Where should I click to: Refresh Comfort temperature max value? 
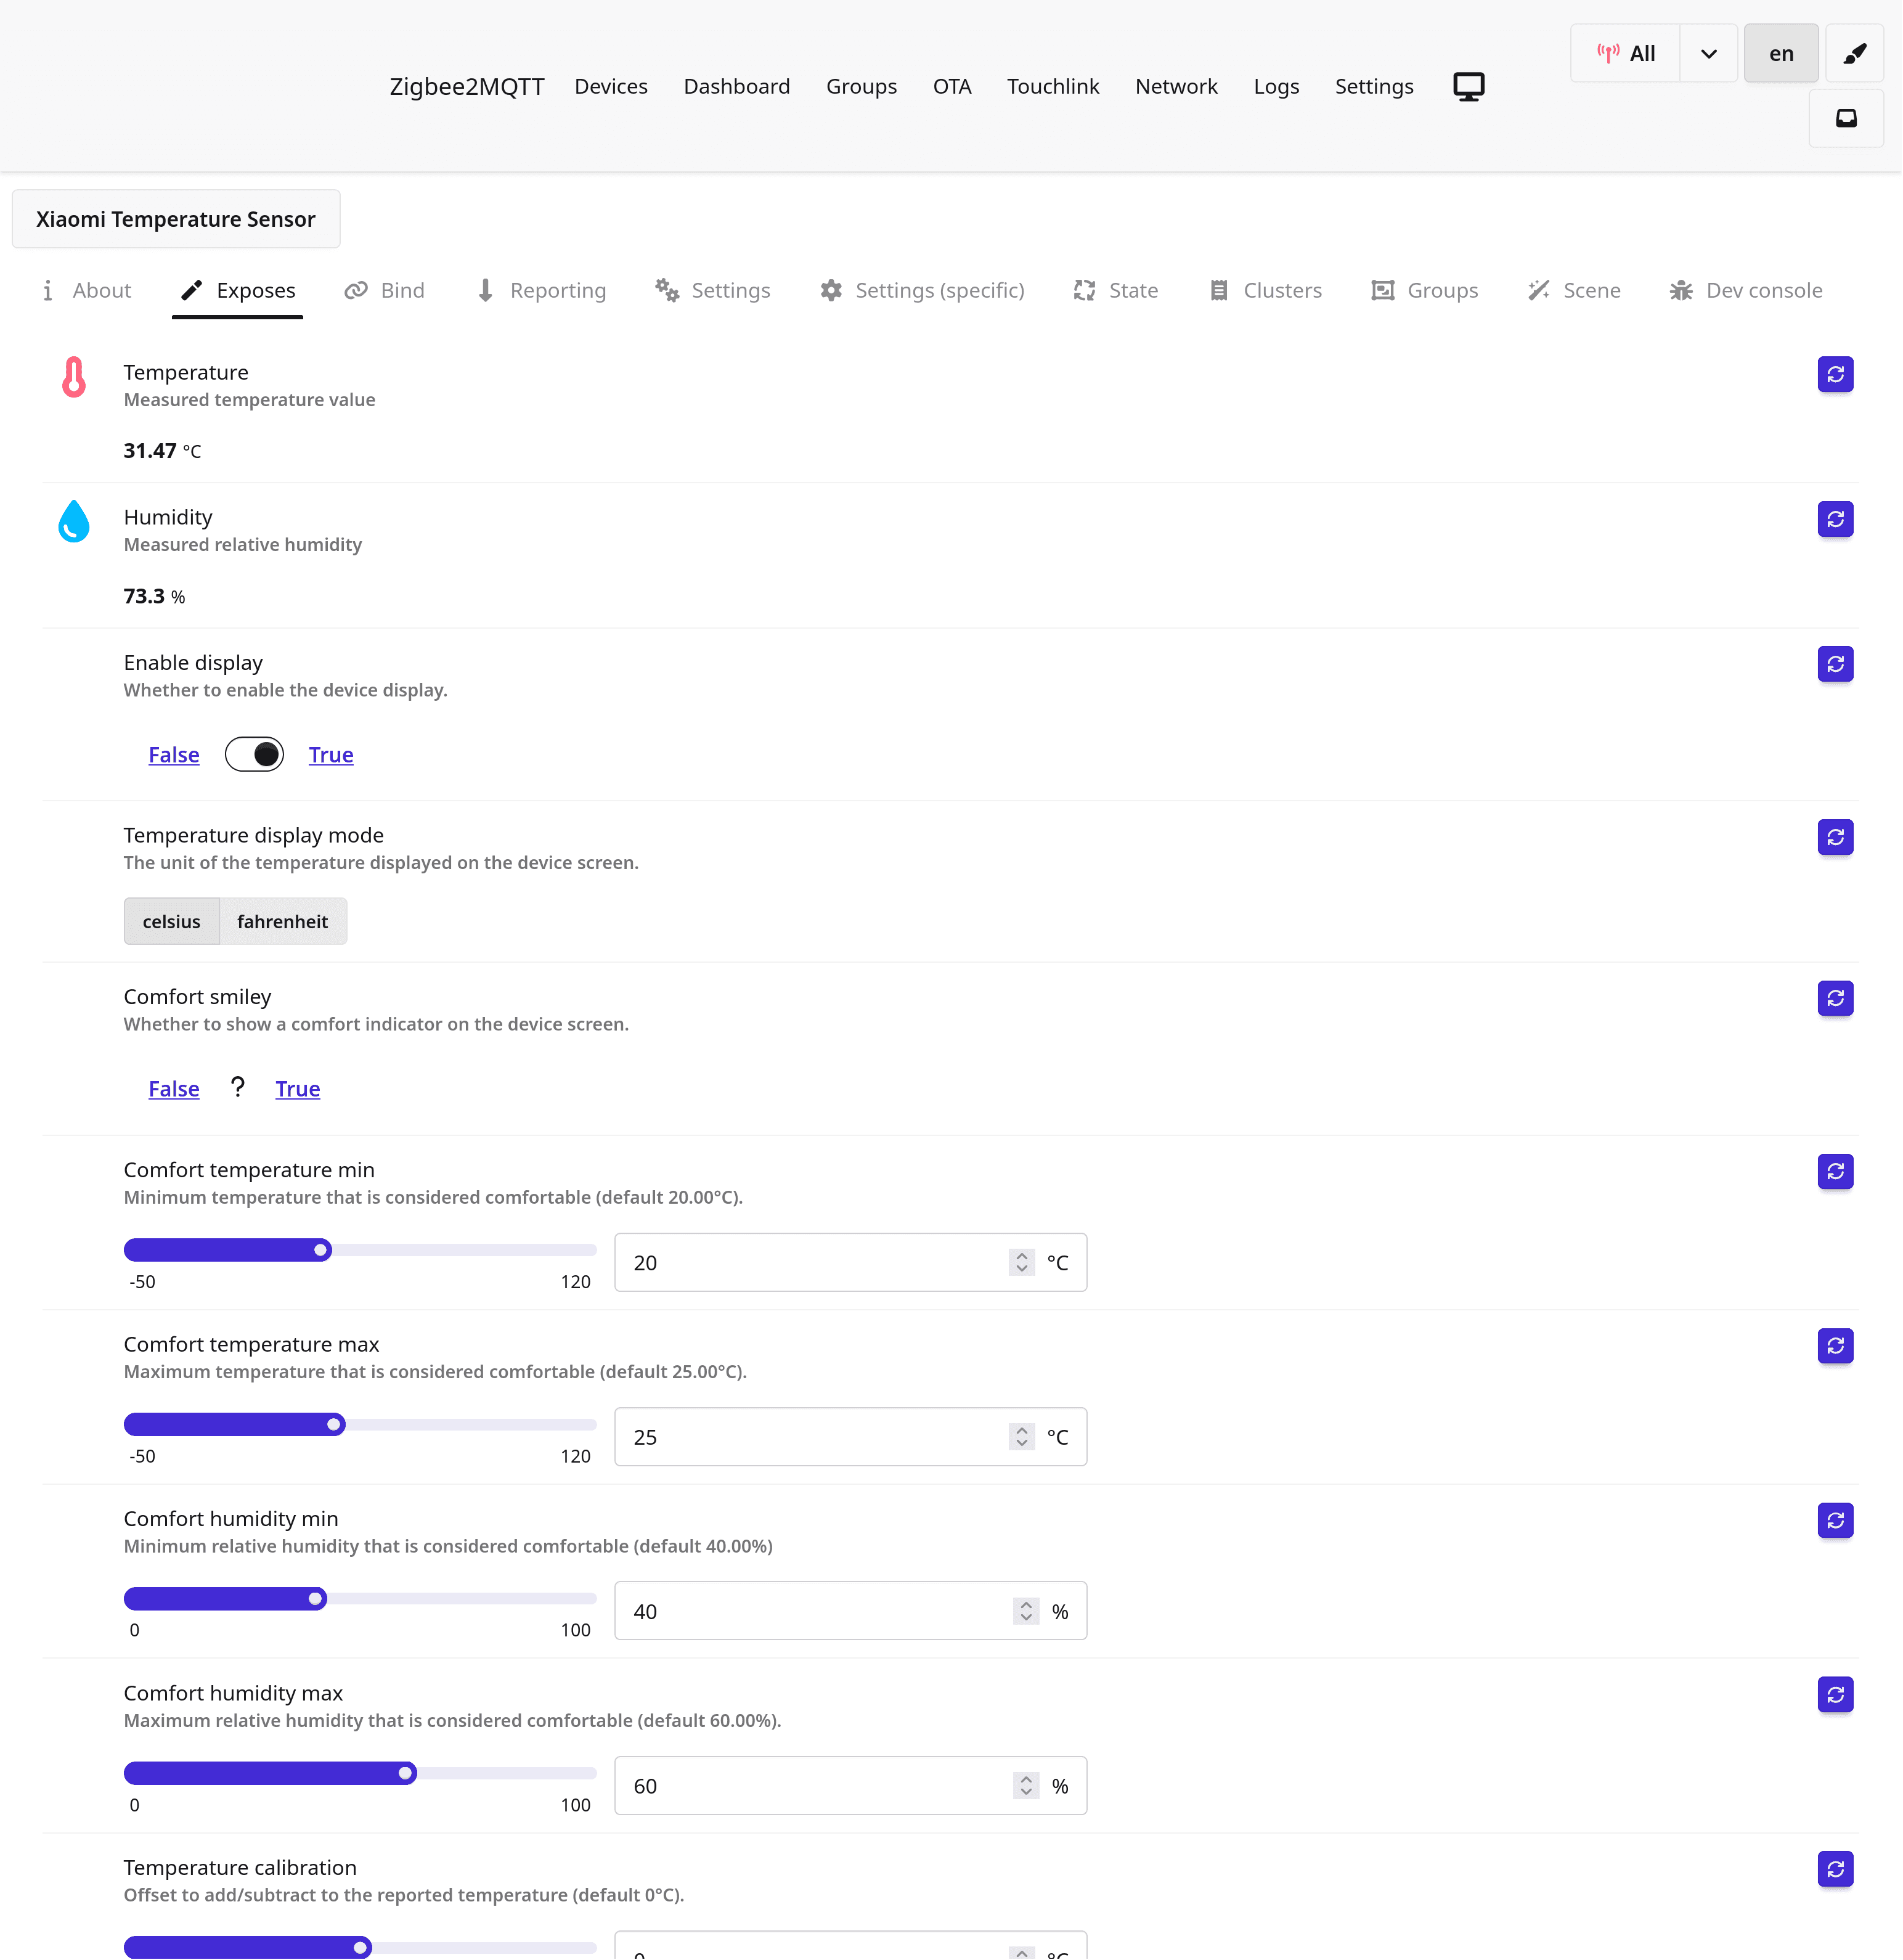tap(1835, 1346)
